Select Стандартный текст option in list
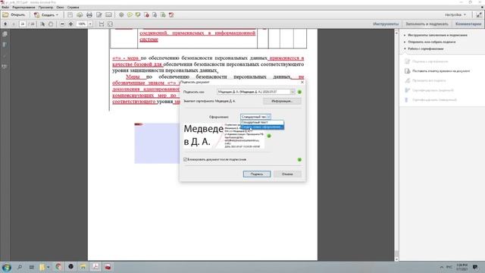 [262, 122]
